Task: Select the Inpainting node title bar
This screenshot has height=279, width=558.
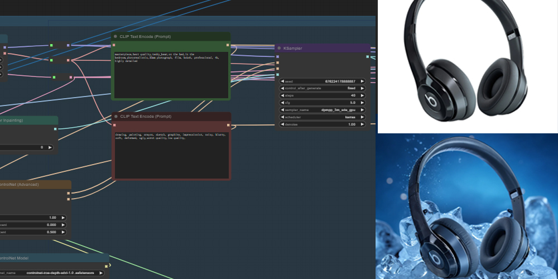Action: (29, 121)
